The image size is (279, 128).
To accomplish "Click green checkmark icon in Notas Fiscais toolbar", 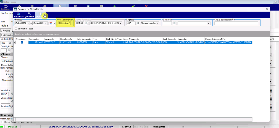I will pos(133,6).
